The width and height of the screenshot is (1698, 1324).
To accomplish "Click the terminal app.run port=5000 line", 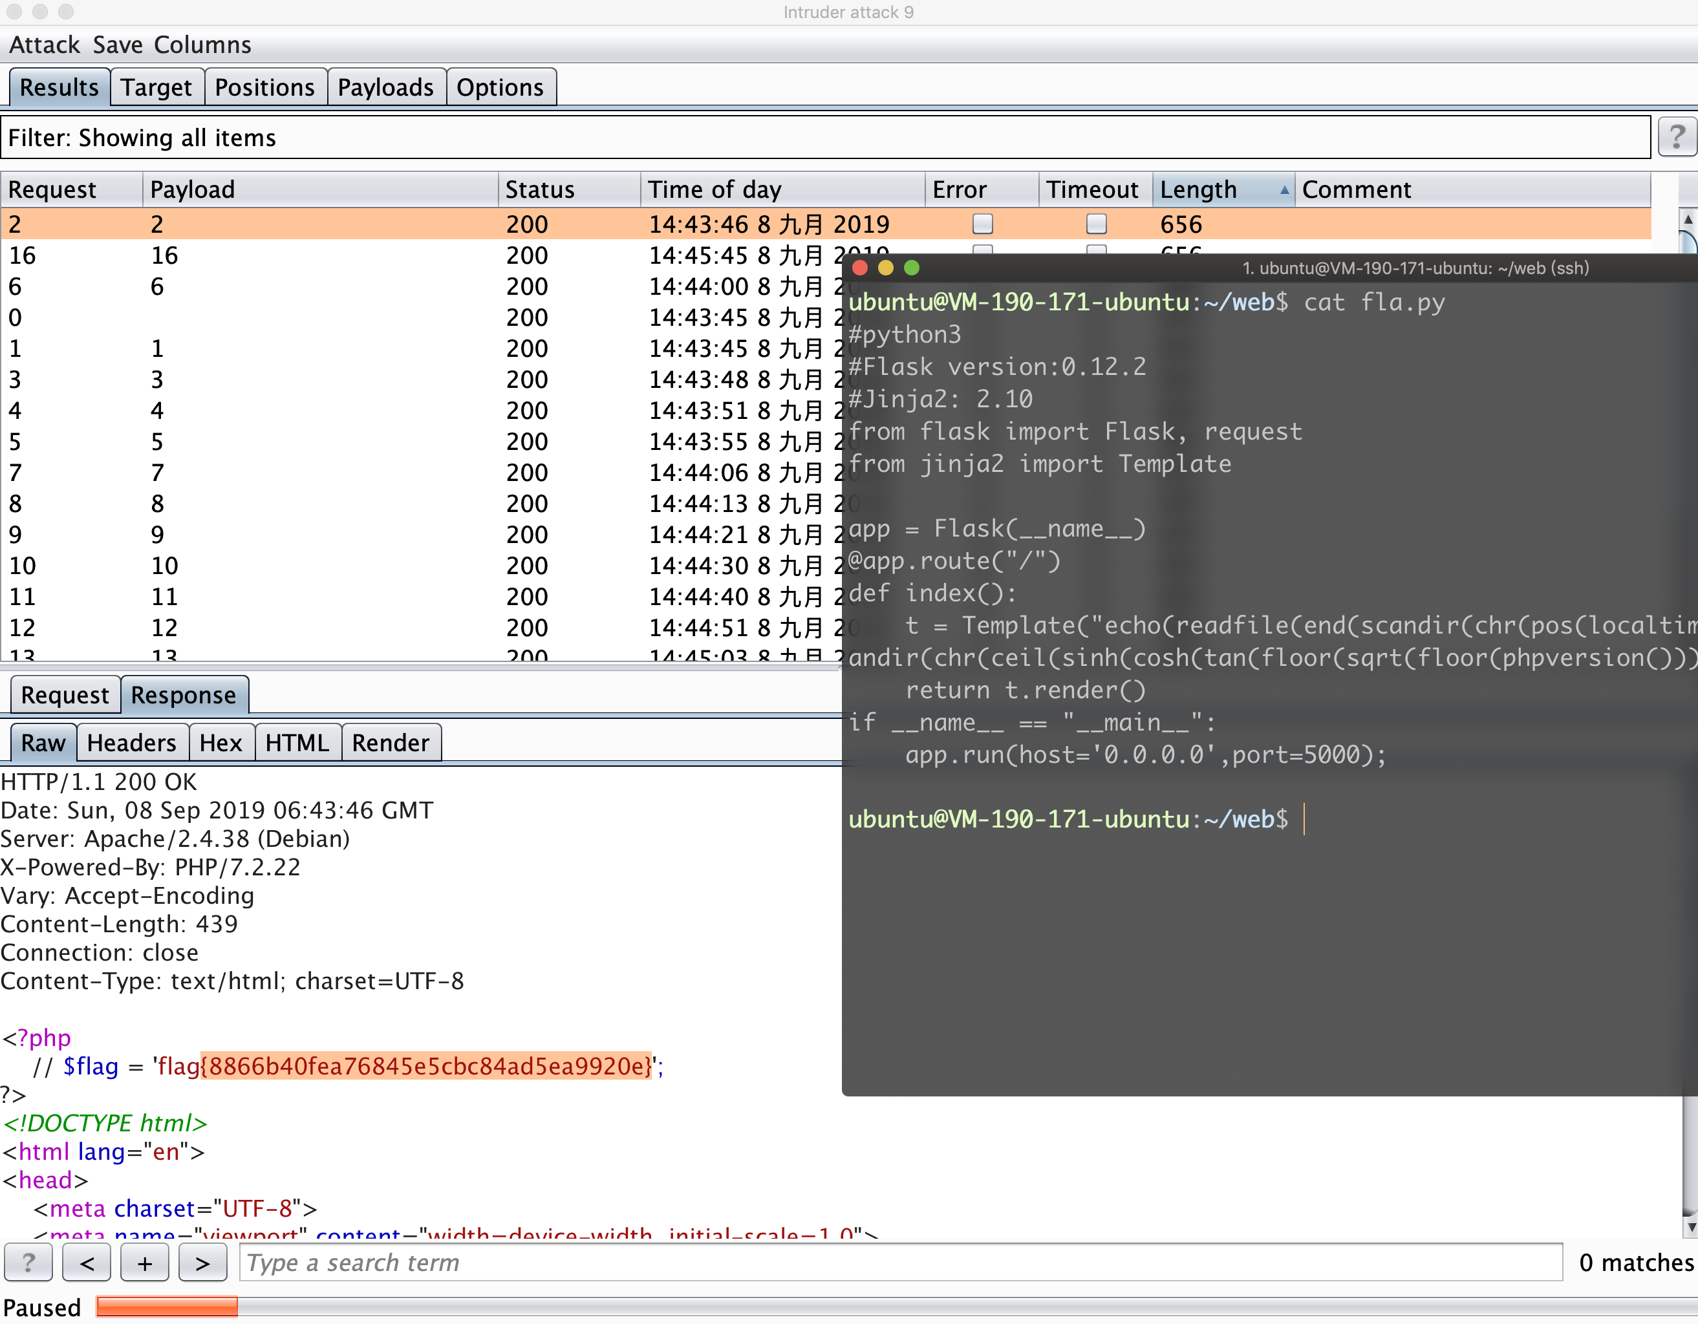I will point(1145,754).
